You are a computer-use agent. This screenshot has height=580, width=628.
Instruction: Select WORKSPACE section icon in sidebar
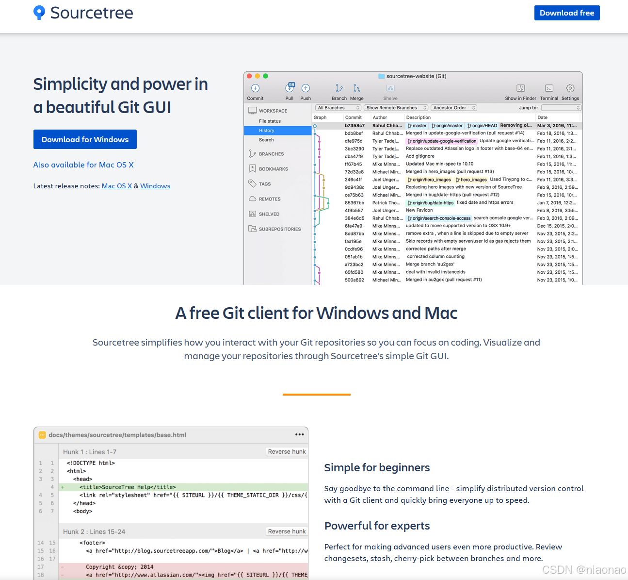coord(253,111)
